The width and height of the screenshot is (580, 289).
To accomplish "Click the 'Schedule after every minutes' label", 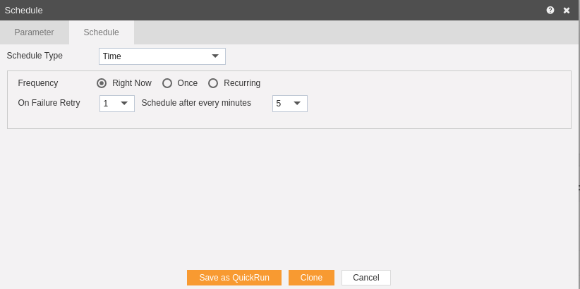I will pyautogui.click(x=196, y=103).
